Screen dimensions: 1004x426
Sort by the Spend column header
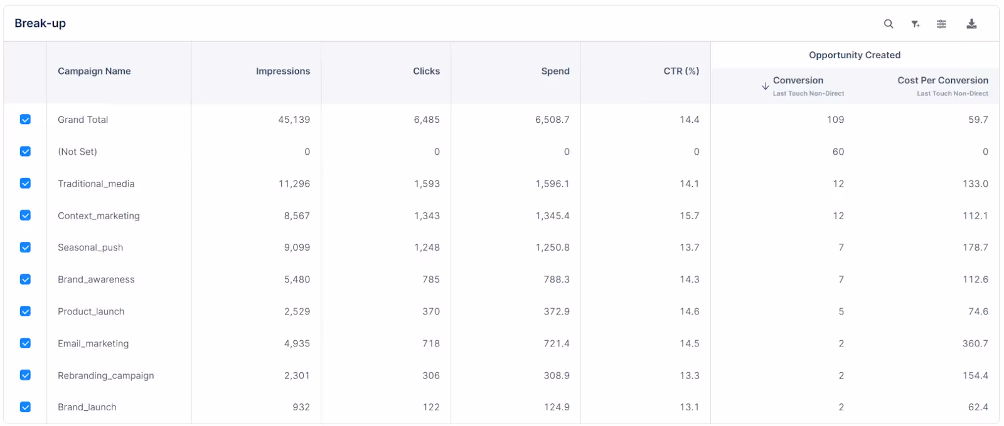(555, 71)
